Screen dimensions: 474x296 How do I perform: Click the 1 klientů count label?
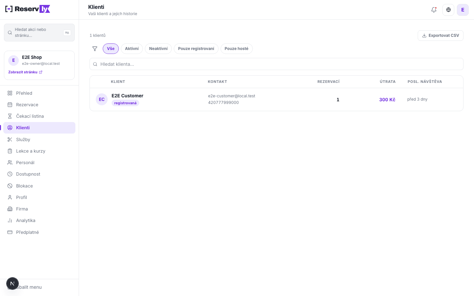point(98,36)
